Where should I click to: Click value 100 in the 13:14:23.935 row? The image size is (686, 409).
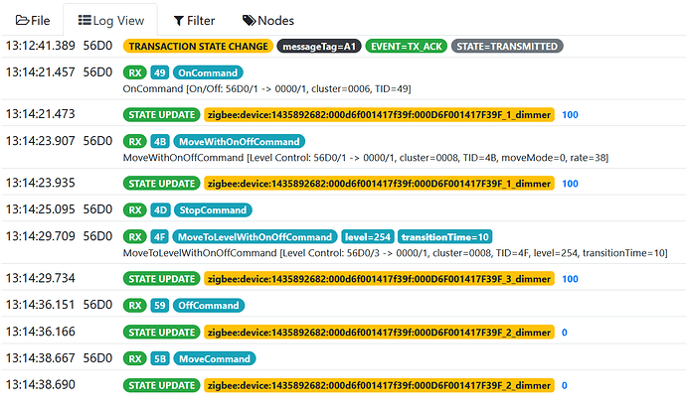coord(570,184)
